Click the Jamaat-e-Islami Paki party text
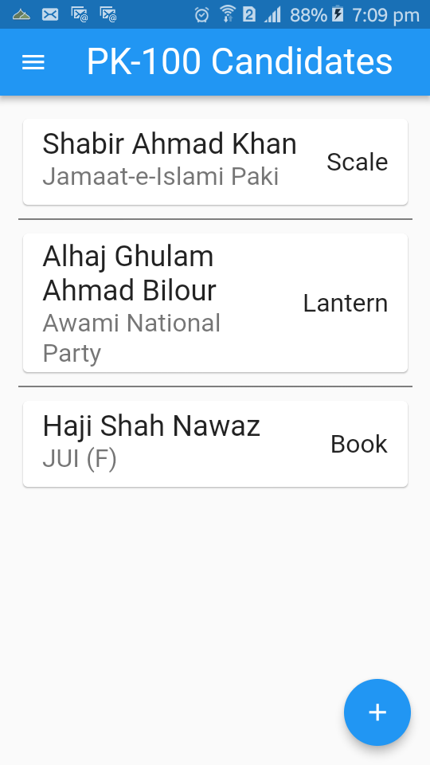Image resolution: width=430 pixels, height=765 pixels. (x=160, y=177)
